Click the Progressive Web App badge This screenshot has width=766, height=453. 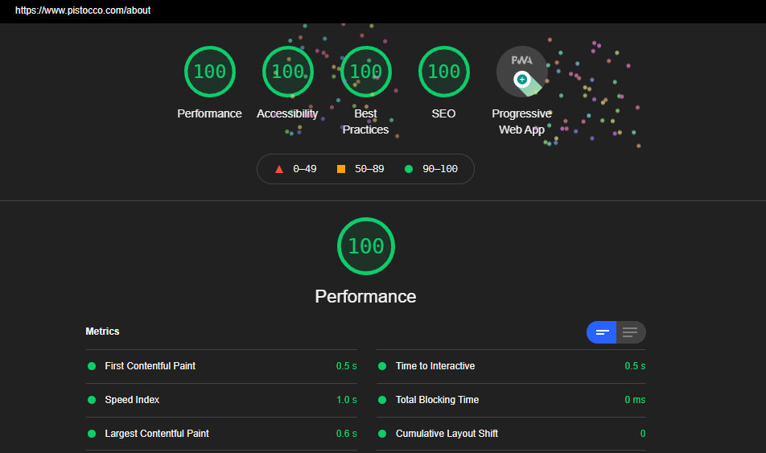coord(521,72)
